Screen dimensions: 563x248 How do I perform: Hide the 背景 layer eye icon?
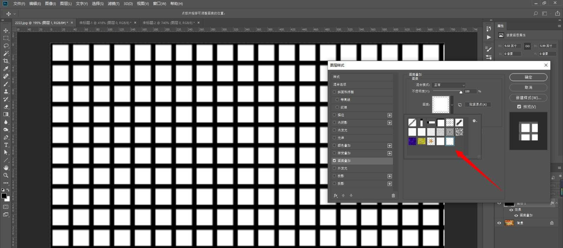[x=499, y=223]
